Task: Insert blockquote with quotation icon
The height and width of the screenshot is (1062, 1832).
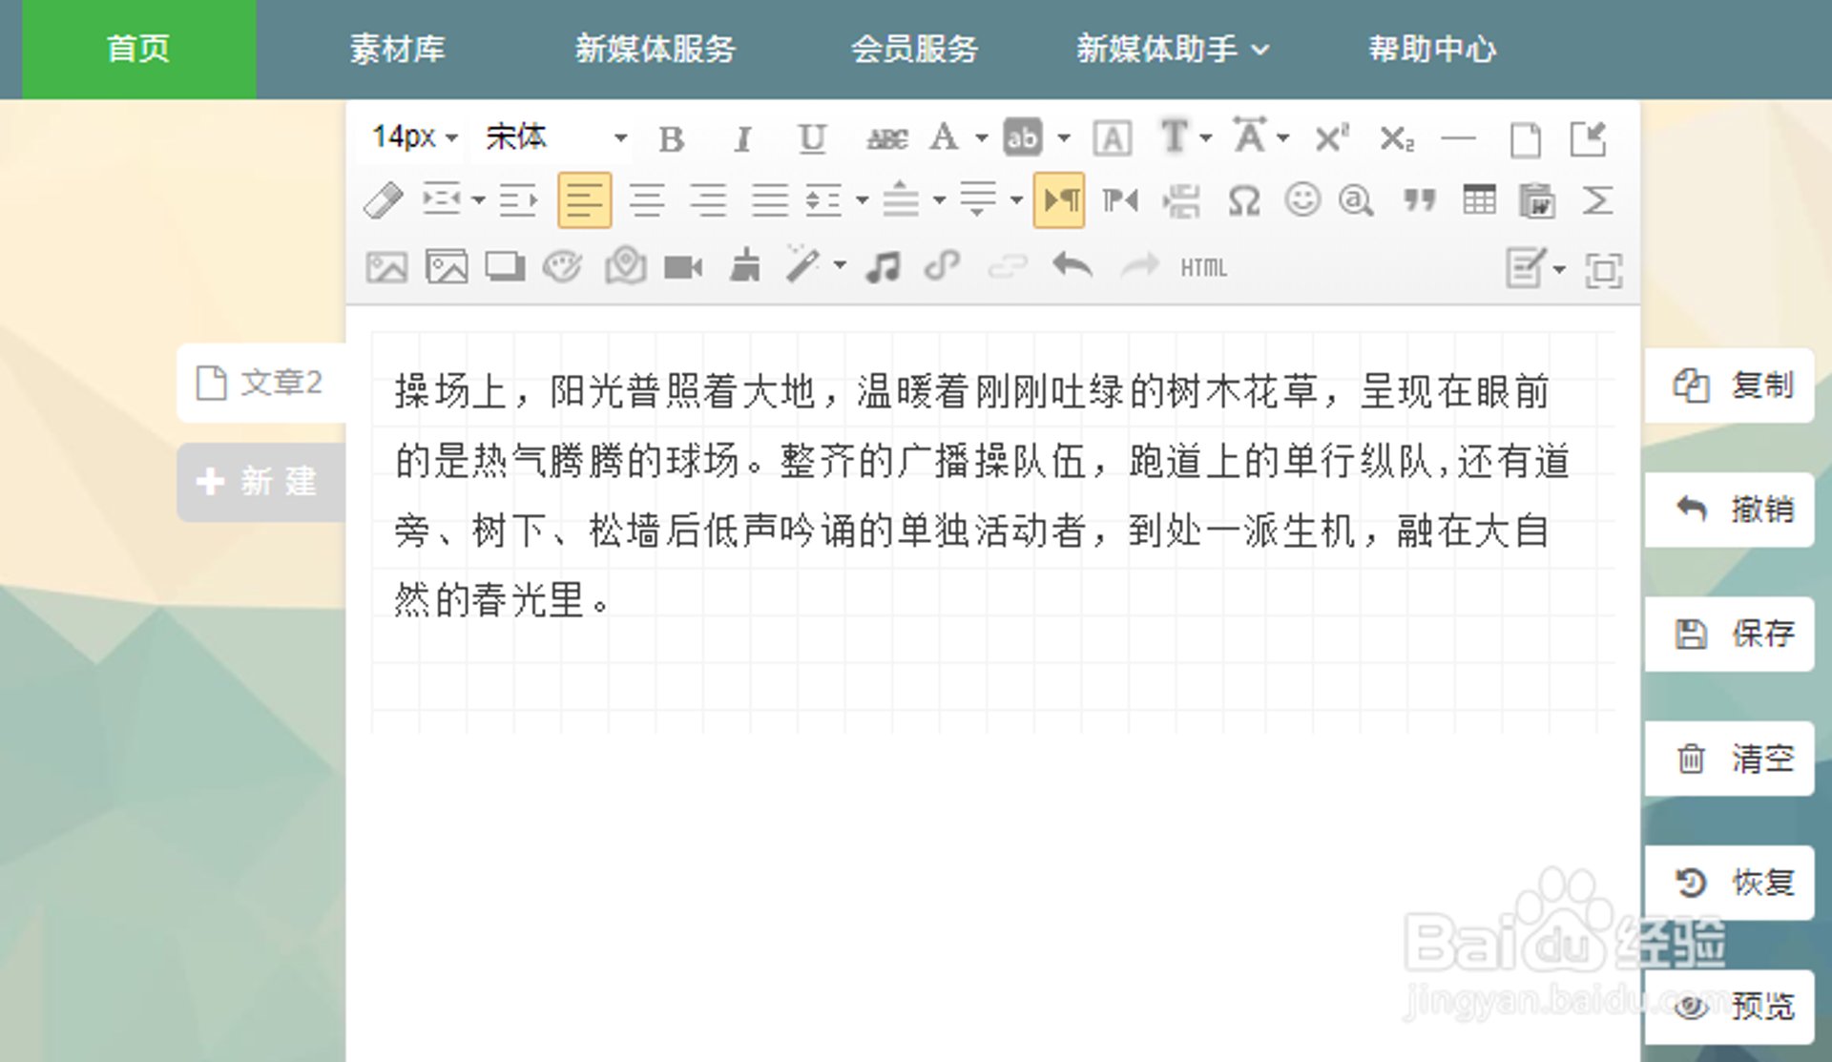Action: click(1419, 200)
